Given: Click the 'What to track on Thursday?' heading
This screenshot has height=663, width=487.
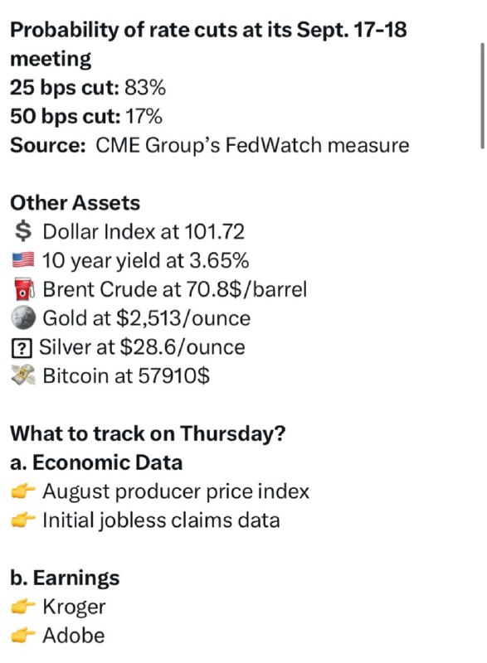Looking at the screenshot, I should (148, 433).
